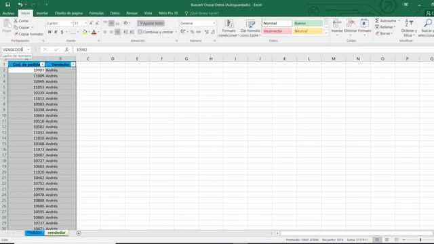Apply italic with the K button
Screen dimensions: 434x244
[56, 32]
